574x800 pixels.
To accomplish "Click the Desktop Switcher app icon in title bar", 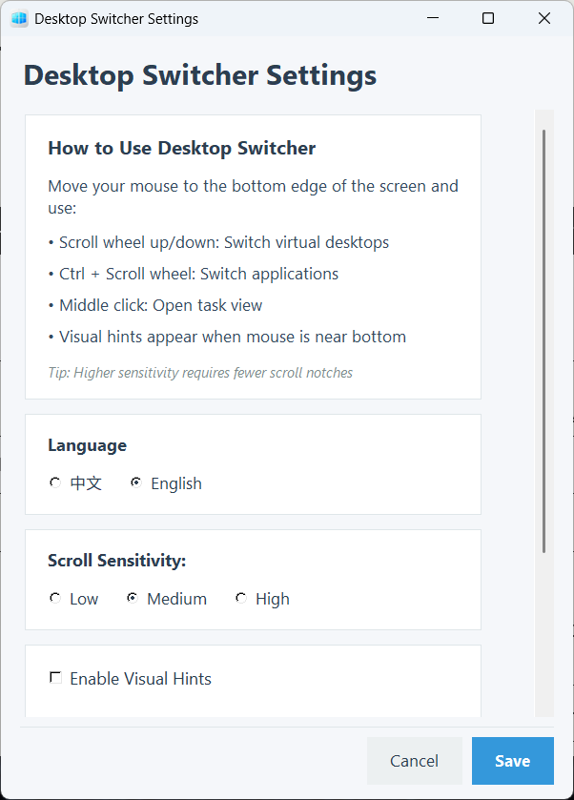I will pos(19,19).
